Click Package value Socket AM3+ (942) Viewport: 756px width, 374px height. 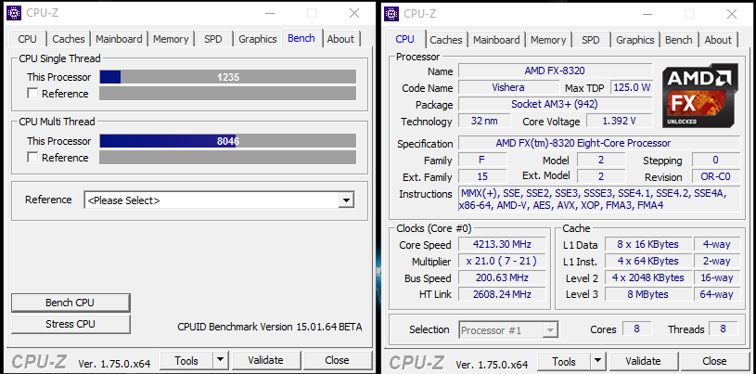pos(555,104)
